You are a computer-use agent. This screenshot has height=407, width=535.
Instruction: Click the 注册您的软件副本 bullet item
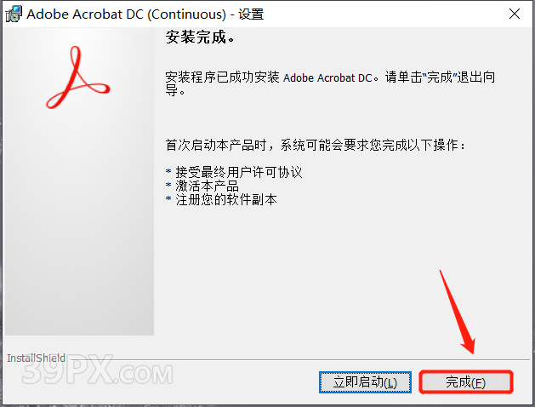coord(226,199)
